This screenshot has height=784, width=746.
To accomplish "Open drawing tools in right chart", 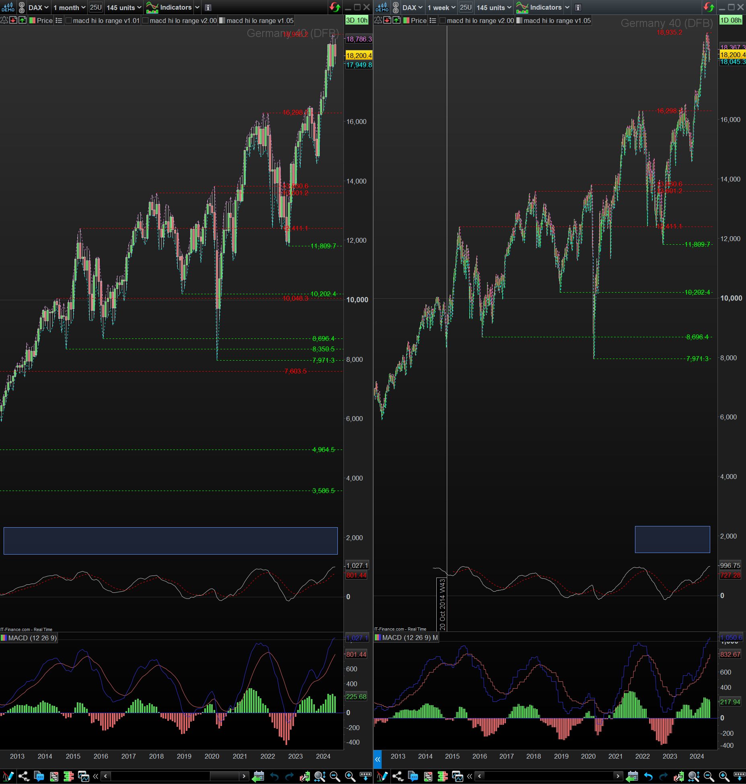I will point(382,776).
